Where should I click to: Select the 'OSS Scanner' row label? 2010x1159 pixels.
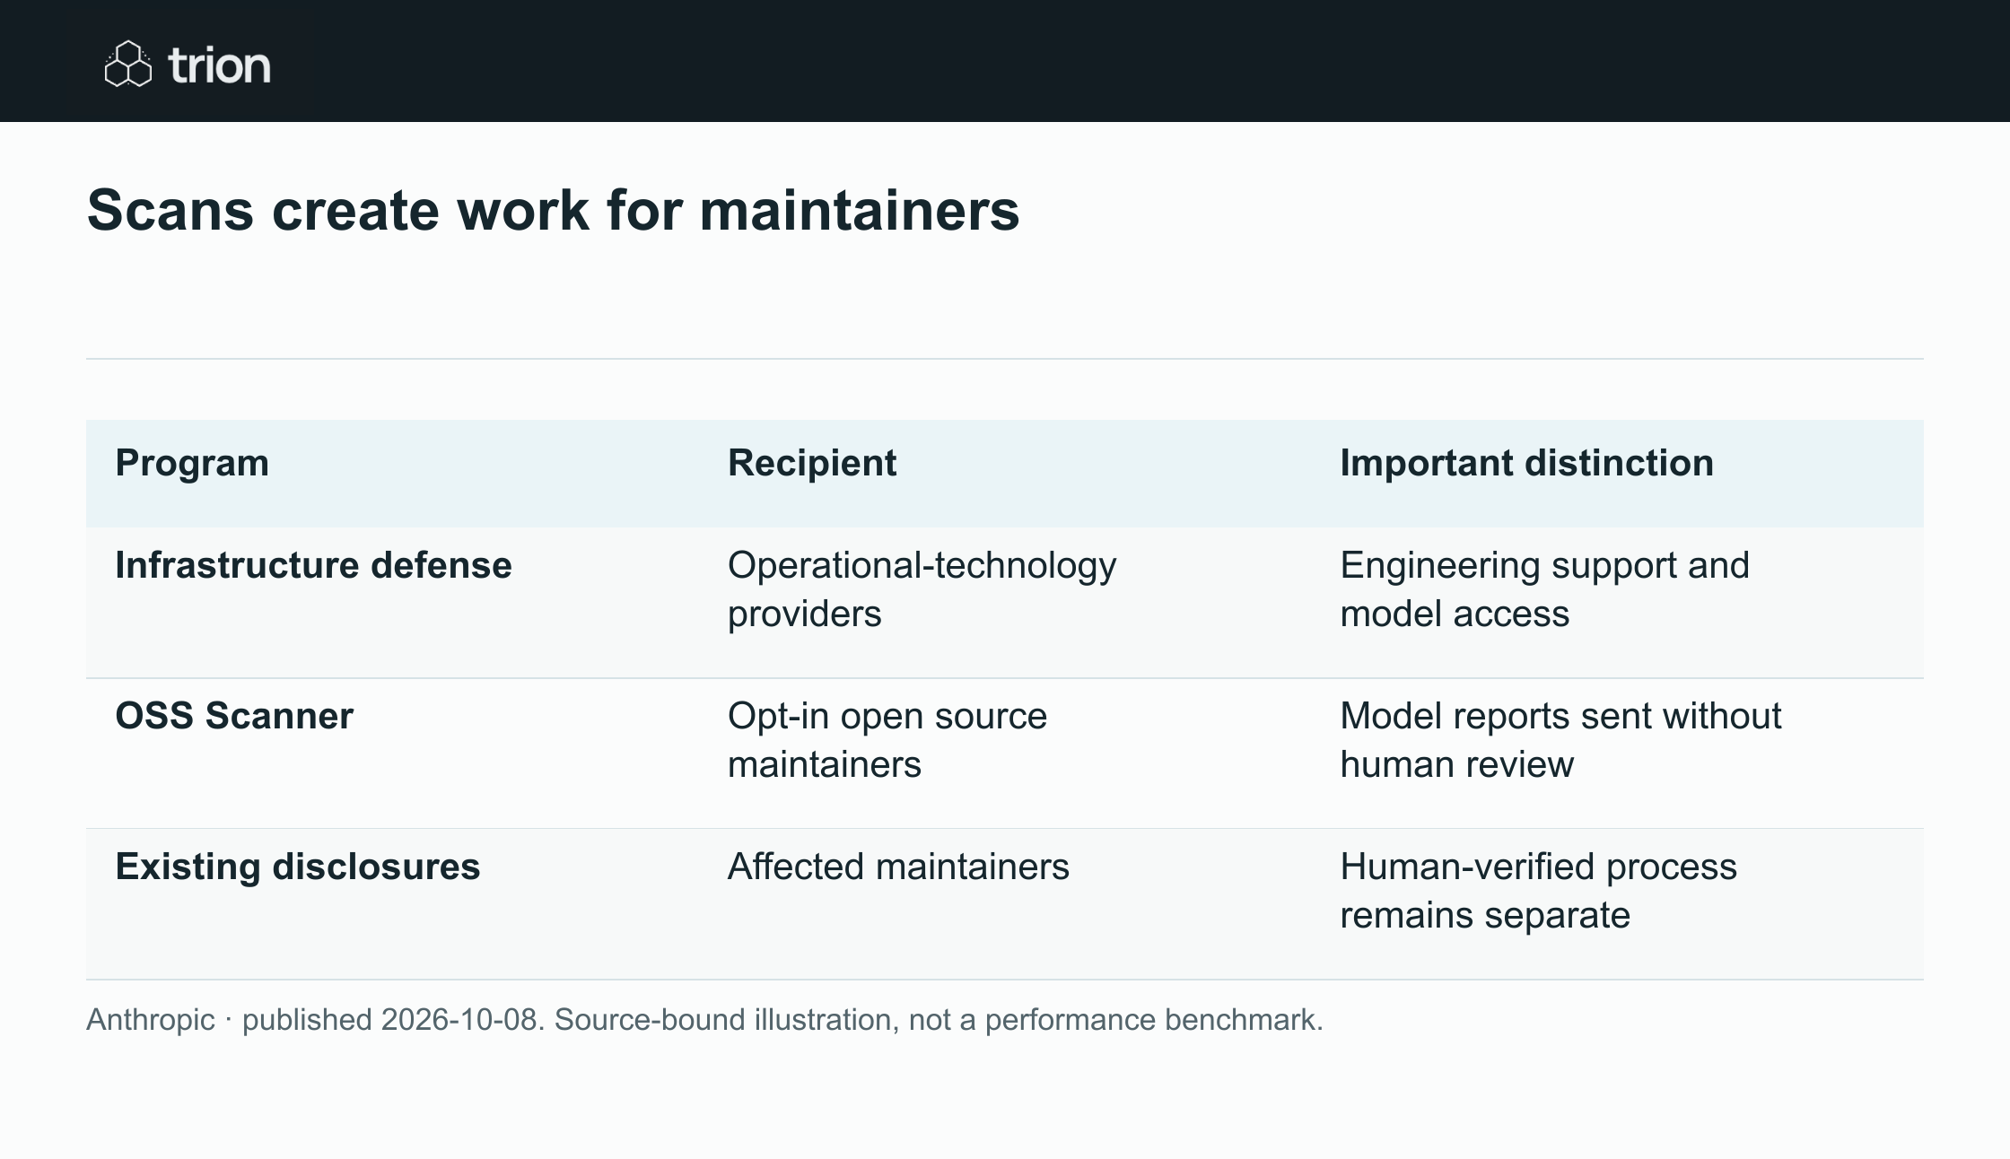pyautogui.click(x=234, y=716)
